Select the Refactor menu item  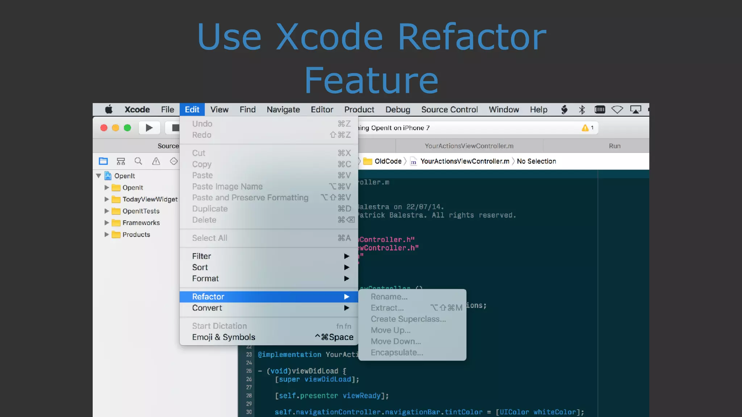coord(269,297)
